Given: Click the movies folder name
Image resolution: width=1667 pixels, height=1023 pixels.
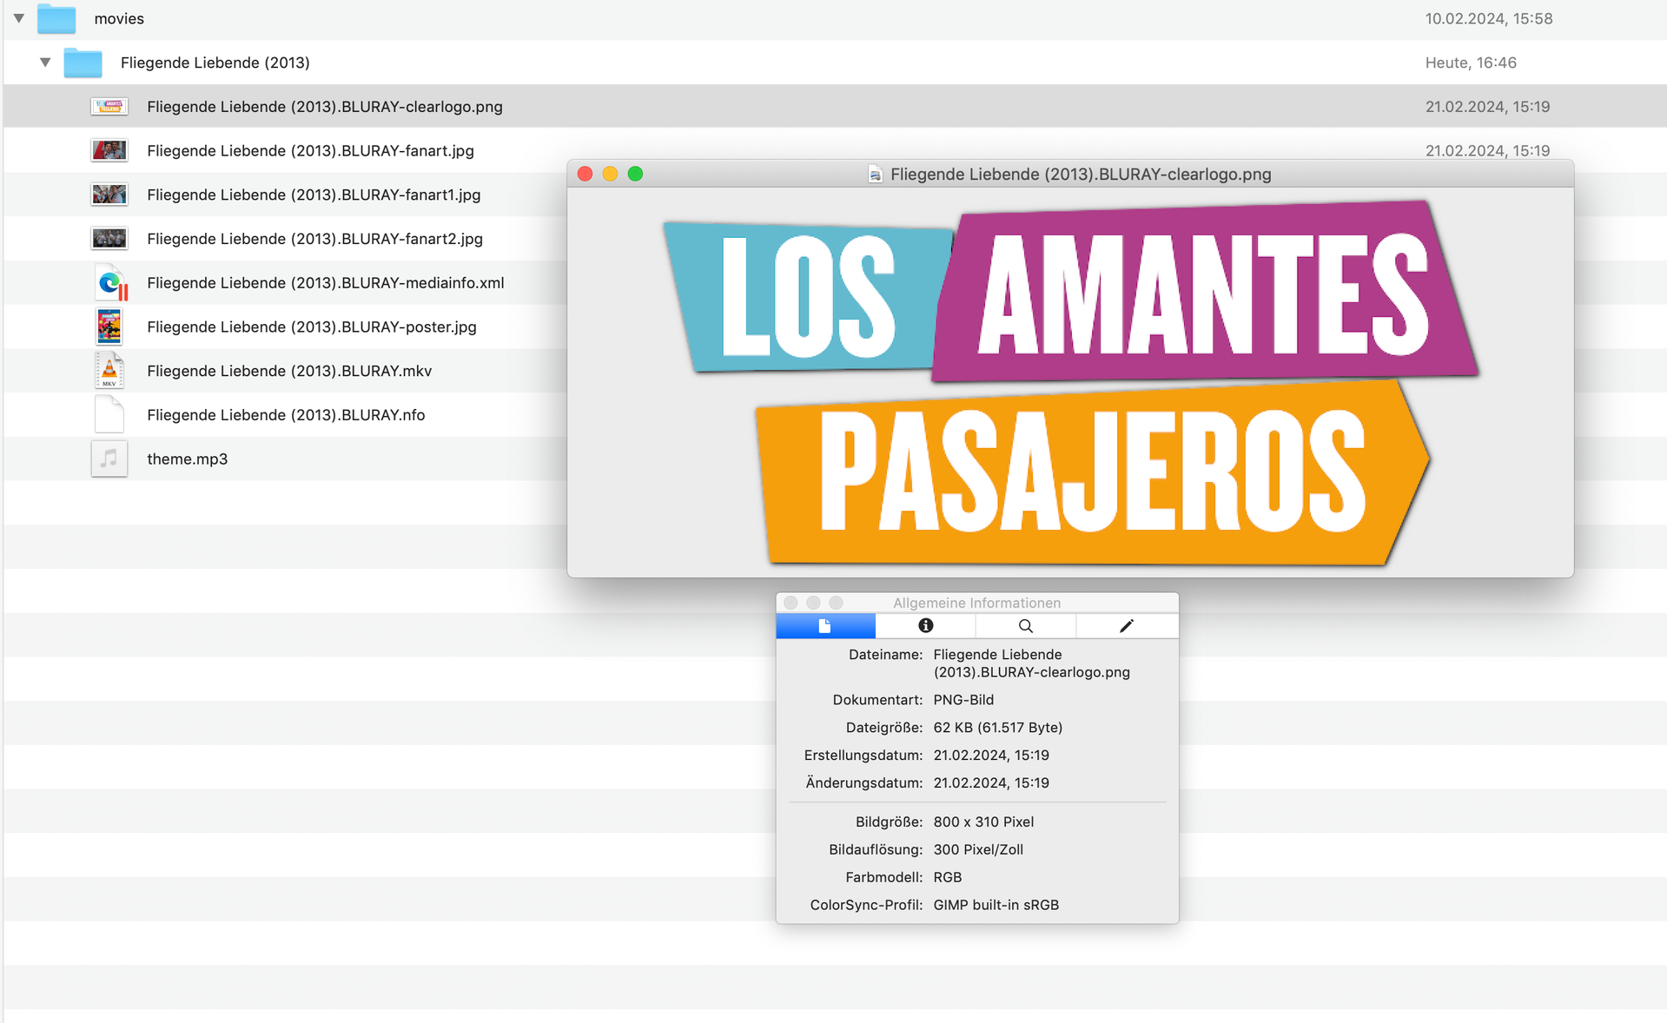Looking at the screenshot, I should (x=119, y=18).
